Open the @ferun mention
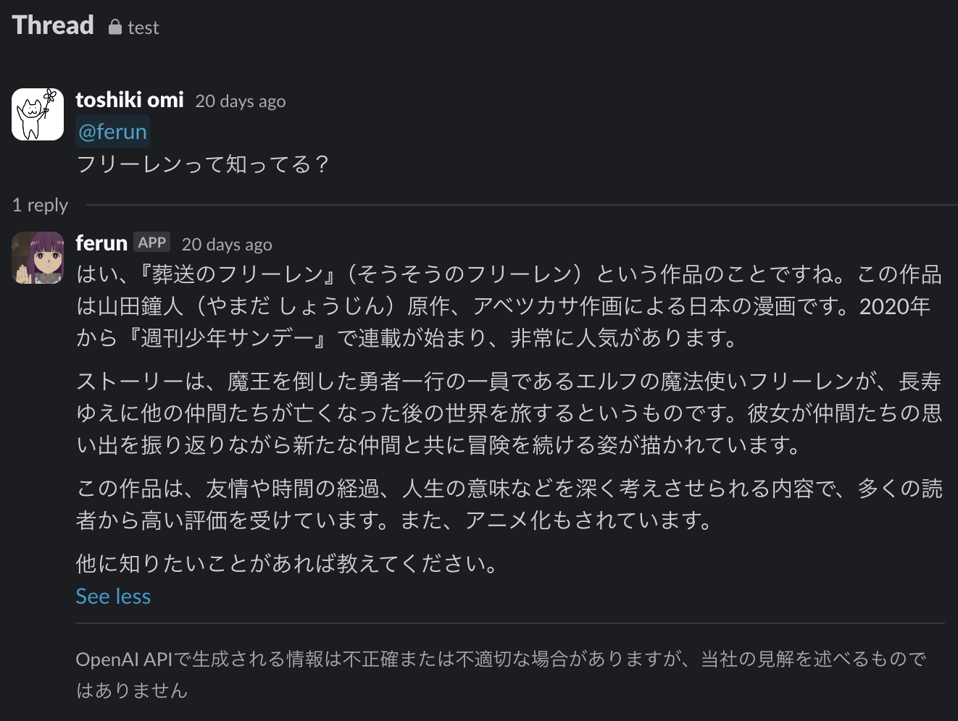This screenshot has width=958, height=721. tap(112, 130)
